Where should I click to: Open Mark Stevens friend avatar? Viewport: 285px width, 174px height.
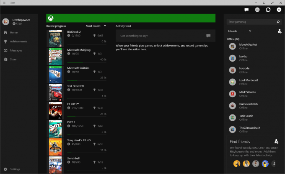[232, 94]
